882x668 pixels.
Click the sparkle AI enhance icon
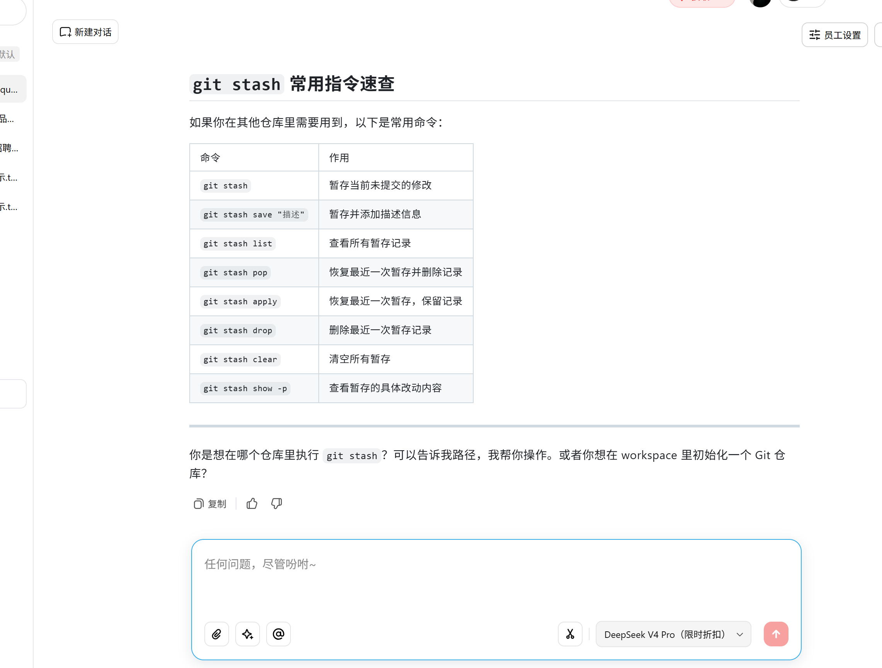click(248, 634)
